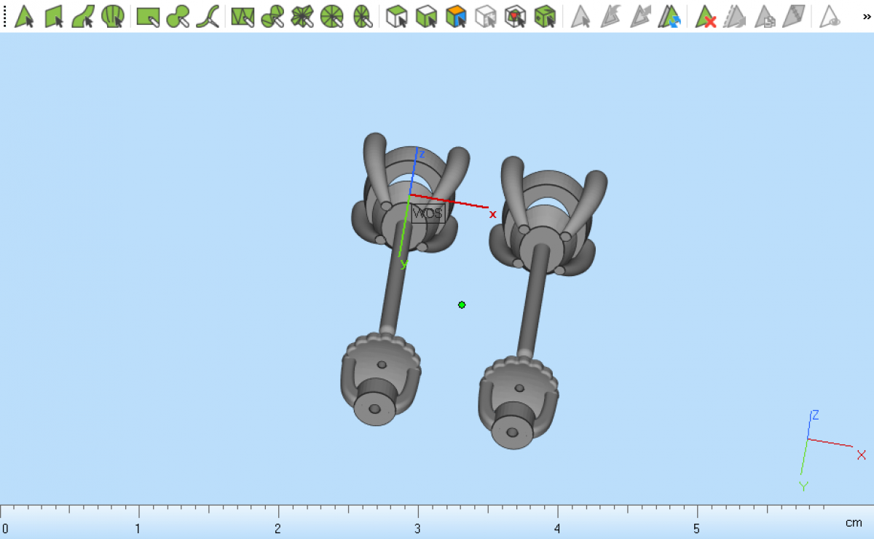
Task: Pick the rectangle brush marking tool
Action: click(x=148, y=16)
